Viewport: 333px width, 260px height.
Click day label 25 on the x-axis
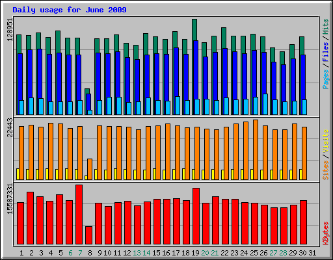[254, 253]
